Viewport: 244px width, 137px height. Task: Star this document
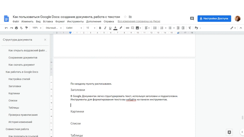click(x=125, y=17)
